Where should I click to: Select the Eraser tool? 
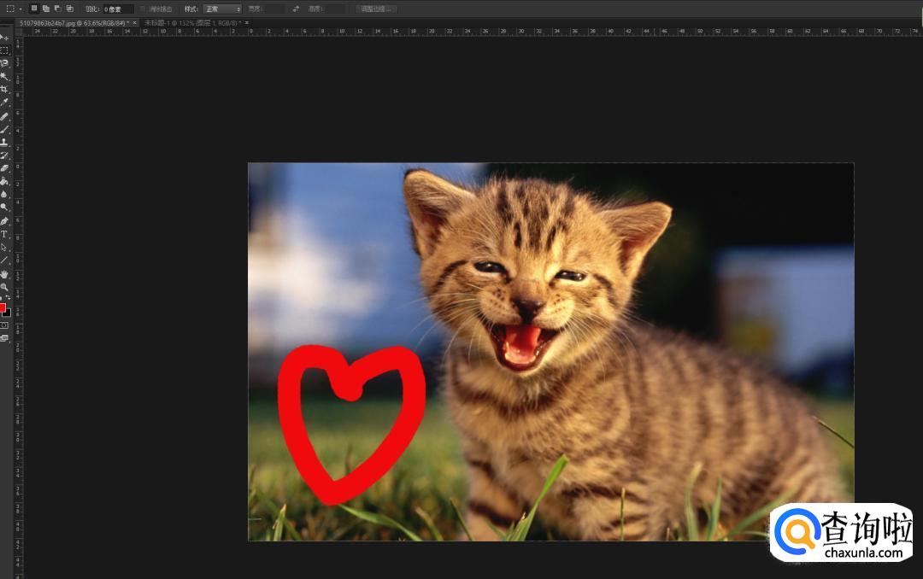click(4, 168)
